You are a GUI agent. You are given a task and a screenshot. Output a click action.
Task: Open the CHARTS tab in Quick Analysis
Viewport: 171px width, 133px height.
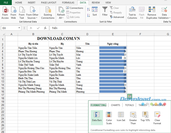[x=115, y=105]
